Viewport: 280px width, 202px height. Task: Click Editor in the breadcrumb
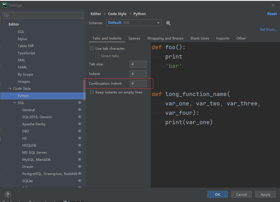(x=96, y=14)
